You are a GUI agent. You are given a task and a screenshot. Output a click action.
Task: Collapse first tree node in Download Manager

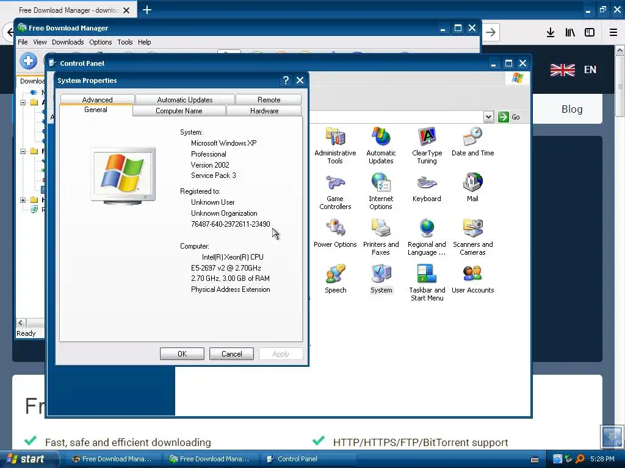[23, 102]
